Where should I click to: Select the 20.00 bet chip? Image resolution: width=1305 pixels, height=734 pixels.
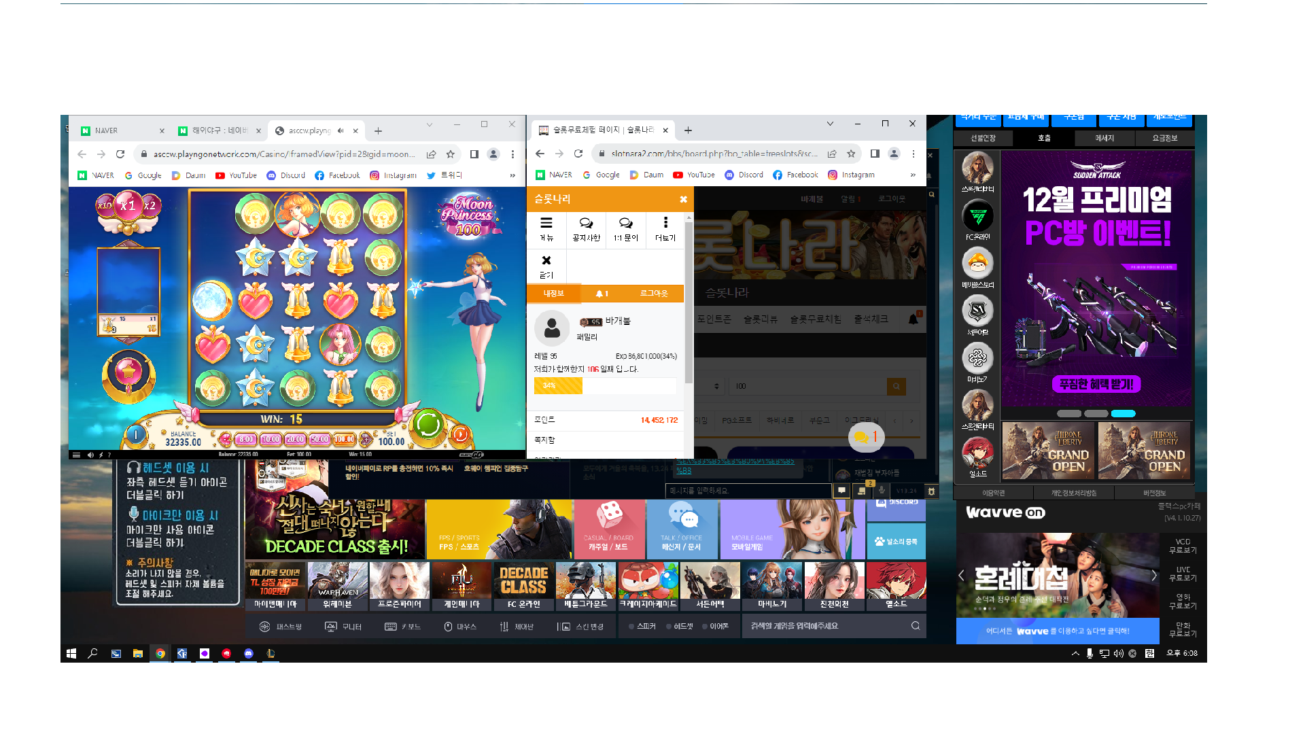click(x=295, y=439)
